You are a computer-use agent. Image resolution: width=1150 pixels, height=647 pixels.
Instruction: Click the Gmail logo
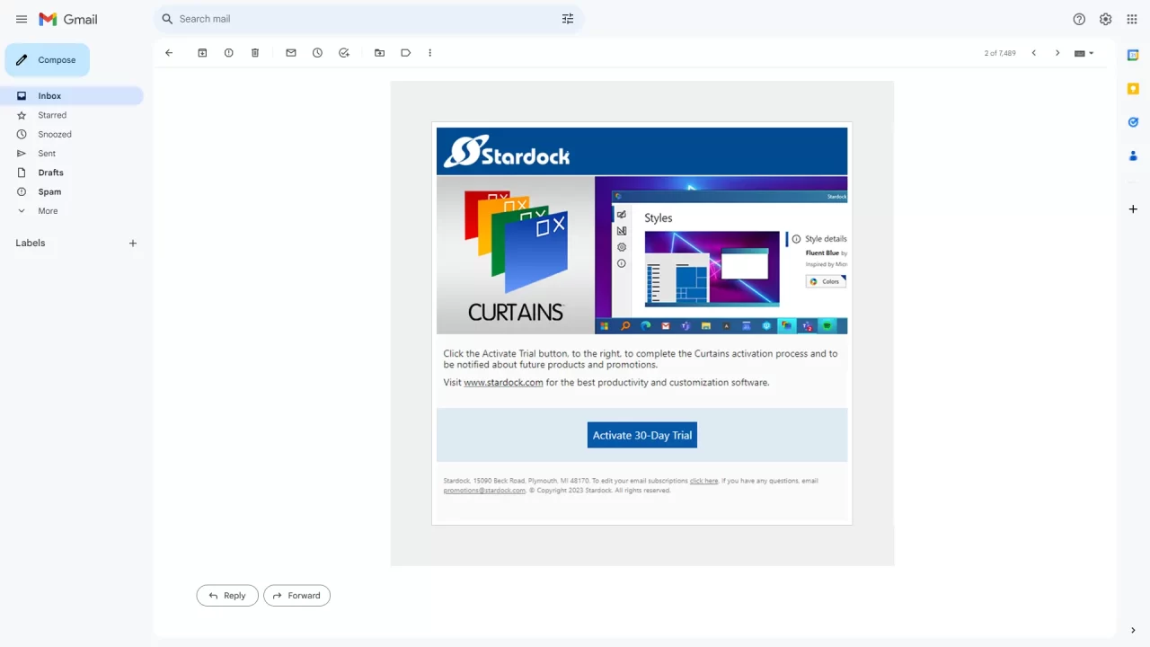[68, 19]
